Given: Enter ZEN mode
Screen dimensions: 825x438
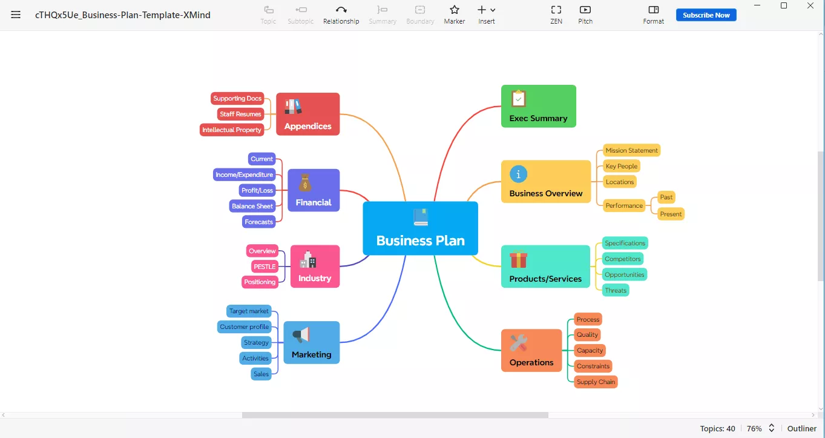Looking at the screenshot, I should (556, 15).
